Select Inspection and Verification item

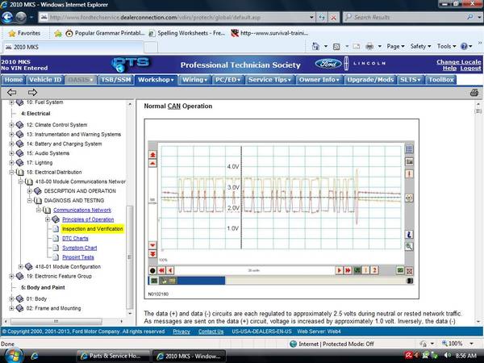coord(92,229)
